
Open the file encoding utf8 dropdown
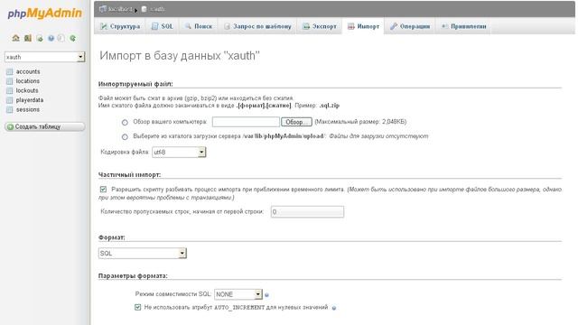(x=179, y=153)
